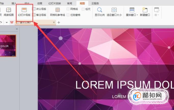
Task: Open the Cloud Services (云服务) tab
Action: coord(95,3)
